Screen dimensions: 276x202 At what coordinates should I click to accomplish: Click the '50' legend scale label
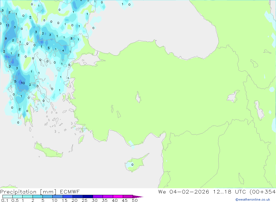[135, 200]
